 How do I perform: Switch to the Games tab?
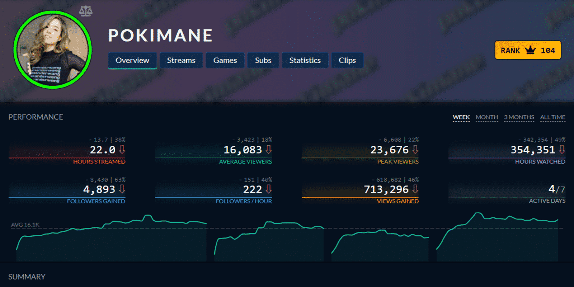click(x=225, y=60)
